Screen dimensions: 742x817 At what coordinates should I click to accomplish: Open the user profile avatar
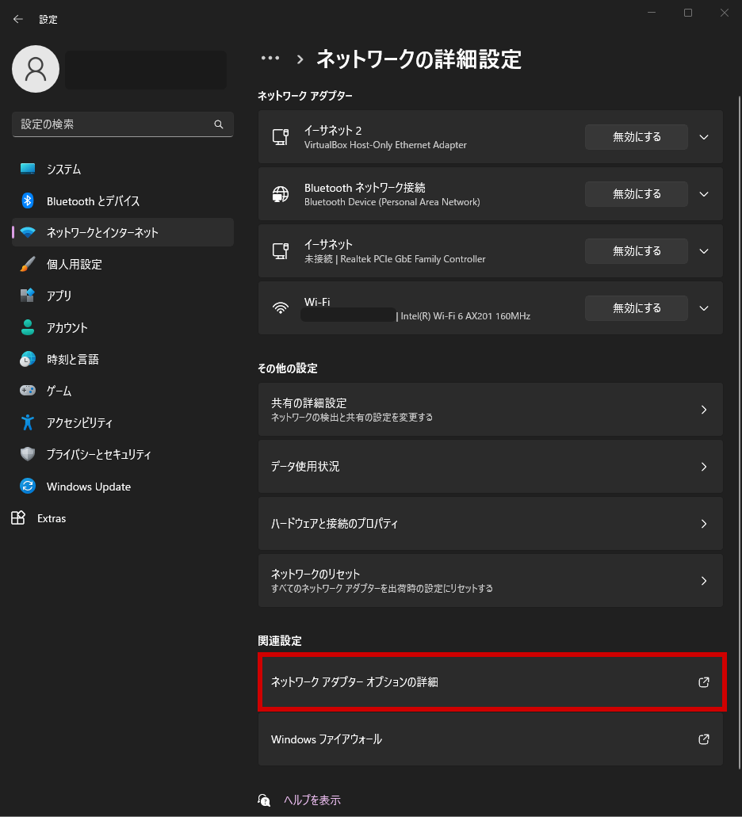[36, 69]
